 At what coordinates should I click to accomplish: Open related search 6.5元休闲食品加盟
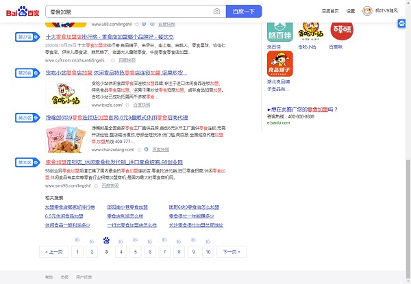click(x=64, y=216)
